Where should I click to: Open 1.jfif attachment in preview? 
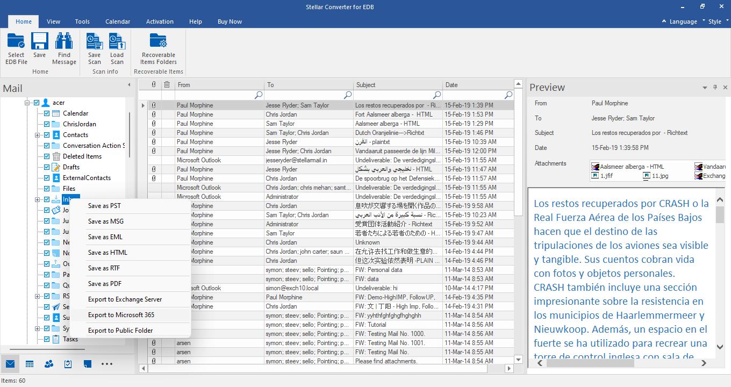coord(602,176)
